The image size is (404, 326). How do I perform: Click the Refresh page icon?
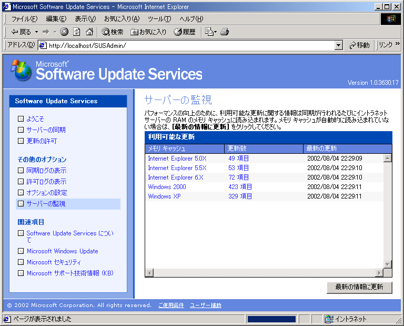76,32
